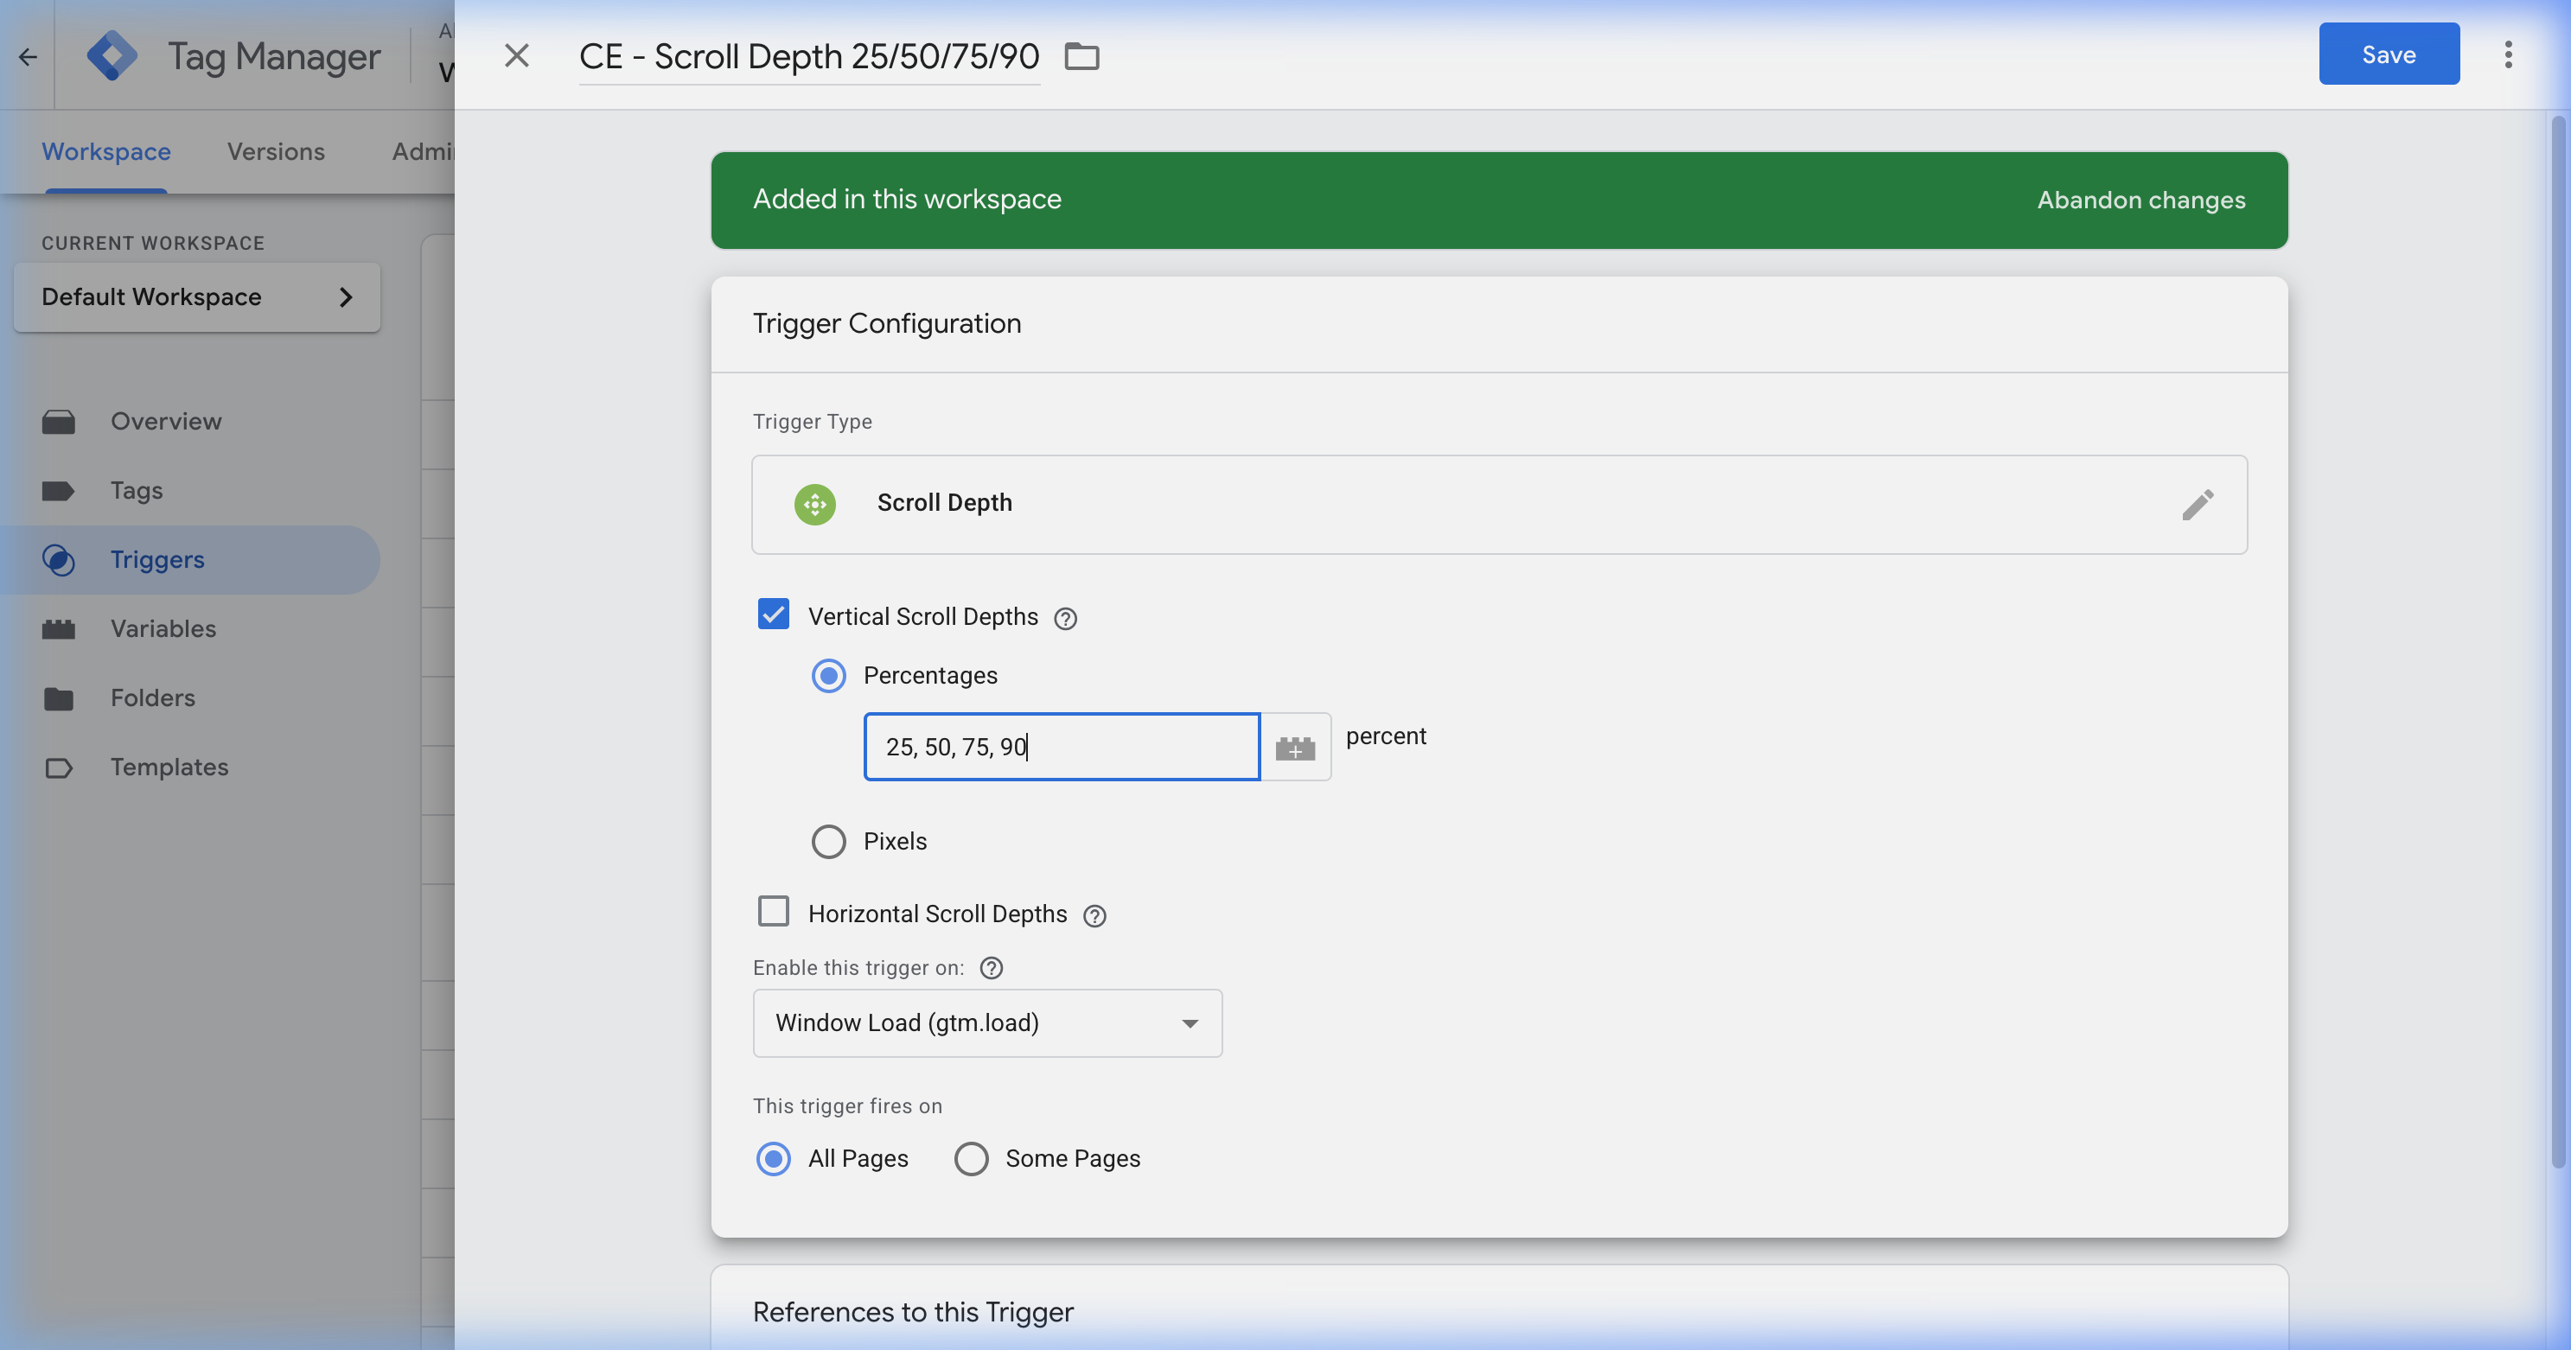The width and height of the screenshot is (2571, 1350).
Task: Open the Folders section
Action: click(151, 697)
